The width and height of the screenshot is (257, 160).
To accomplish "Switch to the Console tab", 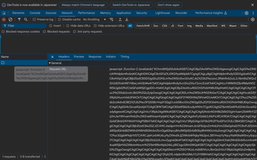I will (x=35, y=13).
